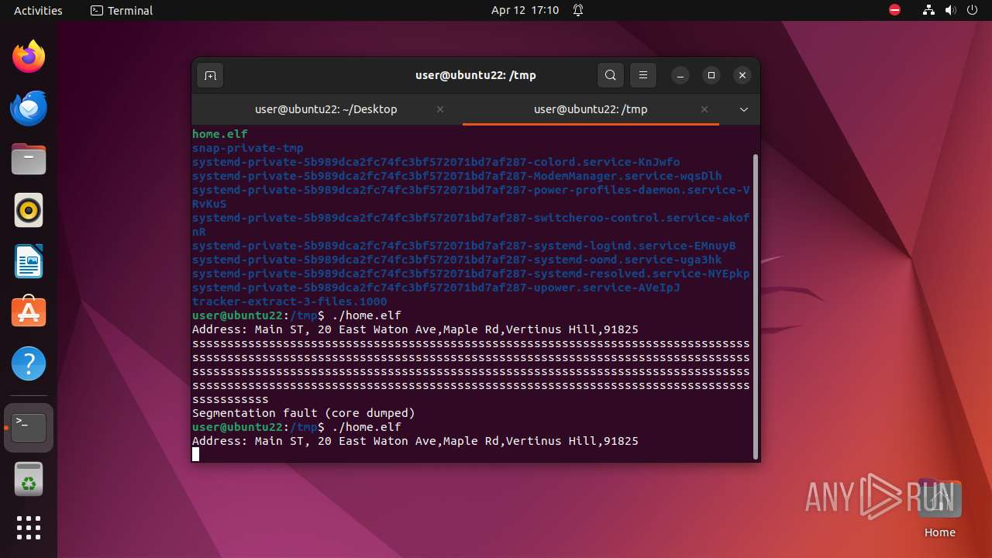992x558 pixels.
Task: Open the volume indicator
Action: 951,10
